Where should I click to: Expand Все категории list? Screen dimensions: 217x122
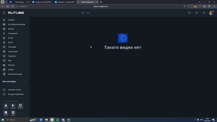[x=14, y=81]
